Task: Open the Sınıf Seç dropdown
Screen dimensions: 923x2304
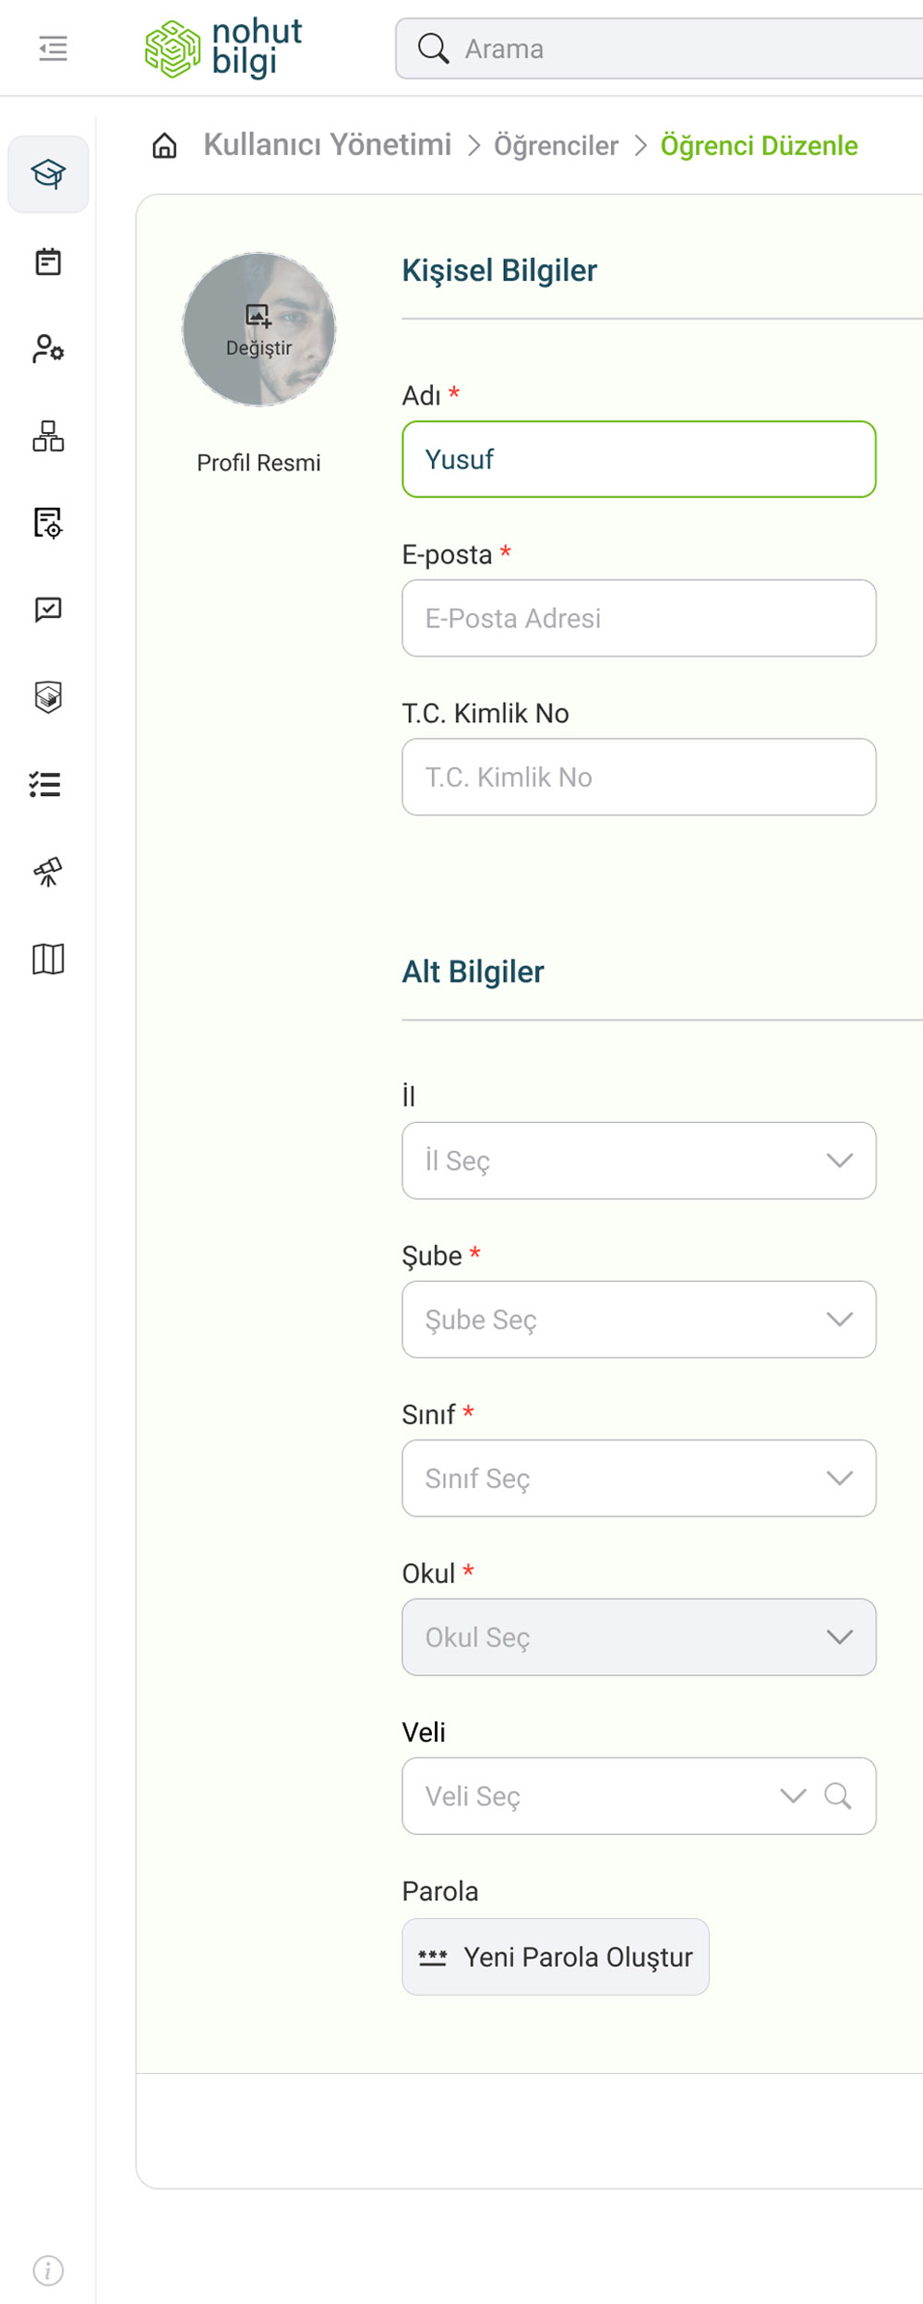Action: (x=638, y=1478)
